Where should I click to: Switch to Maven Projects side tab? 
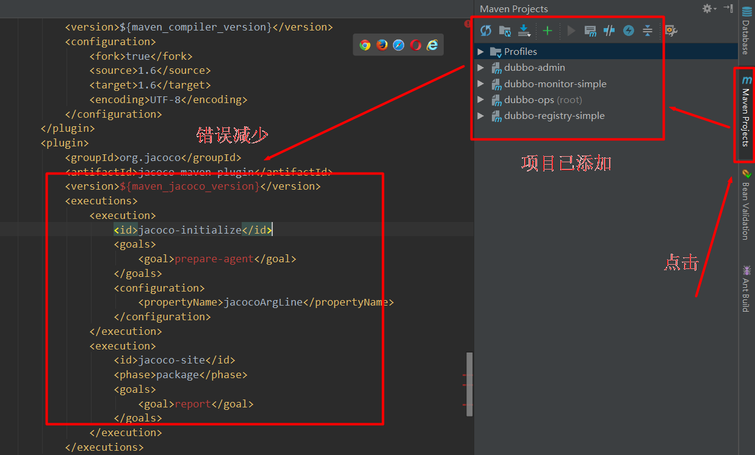coord(746,111)
